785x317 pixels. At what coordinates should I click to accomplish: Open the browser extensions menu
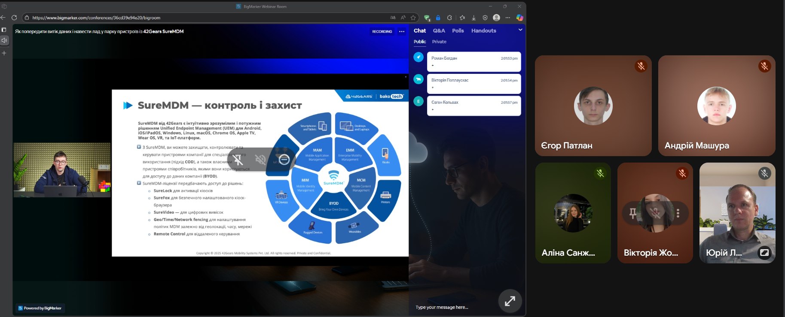click(449, 18)
